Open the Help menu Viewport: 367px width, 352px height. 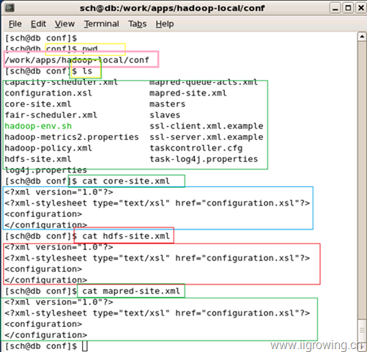point(165,24)
